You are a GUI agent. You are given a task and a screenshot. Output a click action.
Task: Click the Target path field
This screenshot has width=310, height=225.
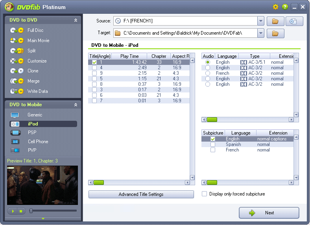point(185,33)
